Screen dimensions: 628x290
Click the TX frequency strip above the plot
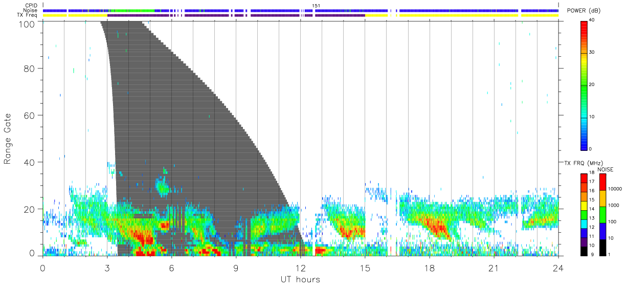(x=301, y=15)
